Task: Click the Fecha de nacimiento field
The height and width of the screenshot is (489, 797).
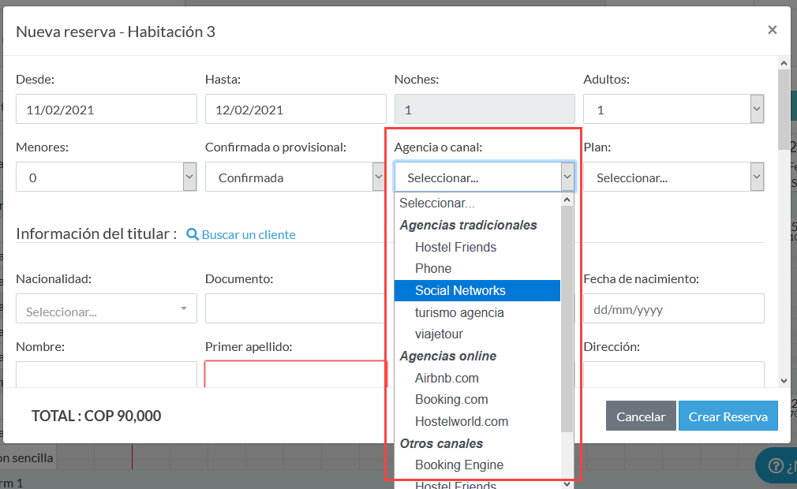Action: point(673,308)
